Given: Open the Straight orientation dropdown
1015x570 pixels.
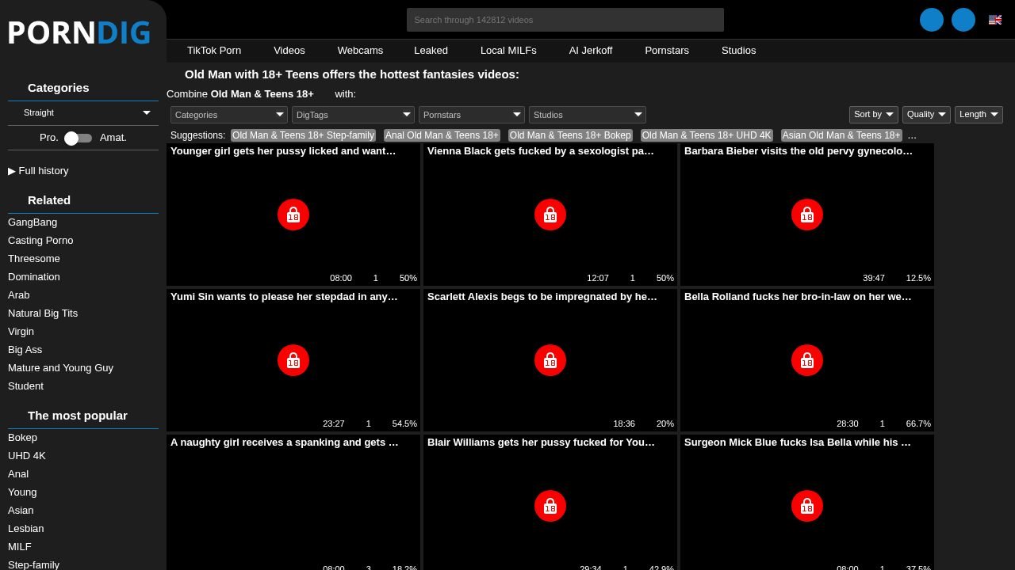Looking at the screenshot, I should point(83,112).
